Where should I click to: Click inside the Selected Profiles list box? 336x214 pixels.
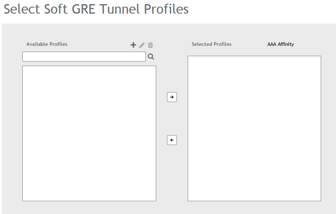tap(254, 128)
